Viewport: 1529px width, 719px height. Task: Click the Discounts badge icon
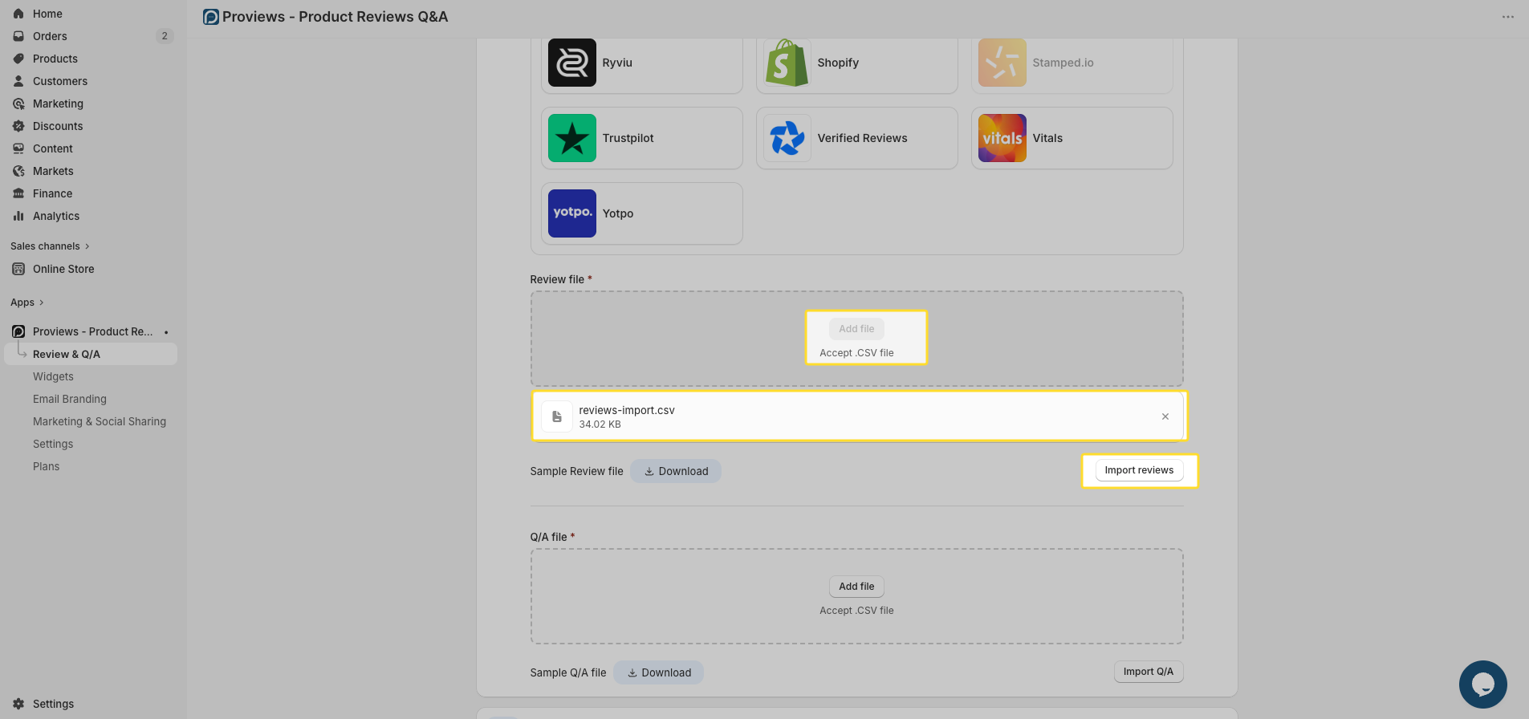coord(18,126)
